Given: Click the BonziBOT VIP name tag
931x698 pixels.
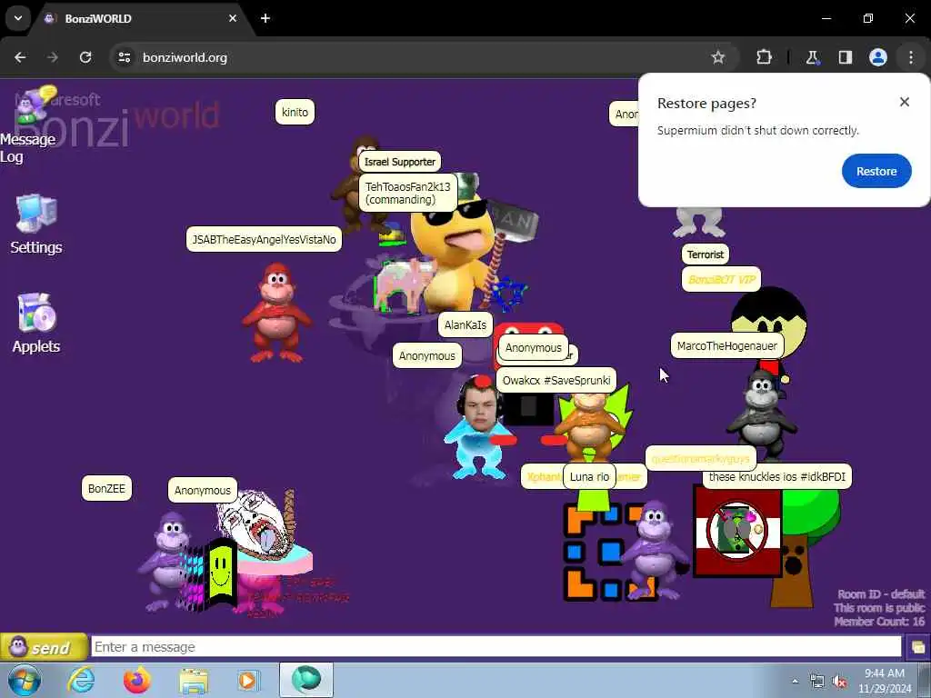Looking at the screenshot, I should (721, 279).
